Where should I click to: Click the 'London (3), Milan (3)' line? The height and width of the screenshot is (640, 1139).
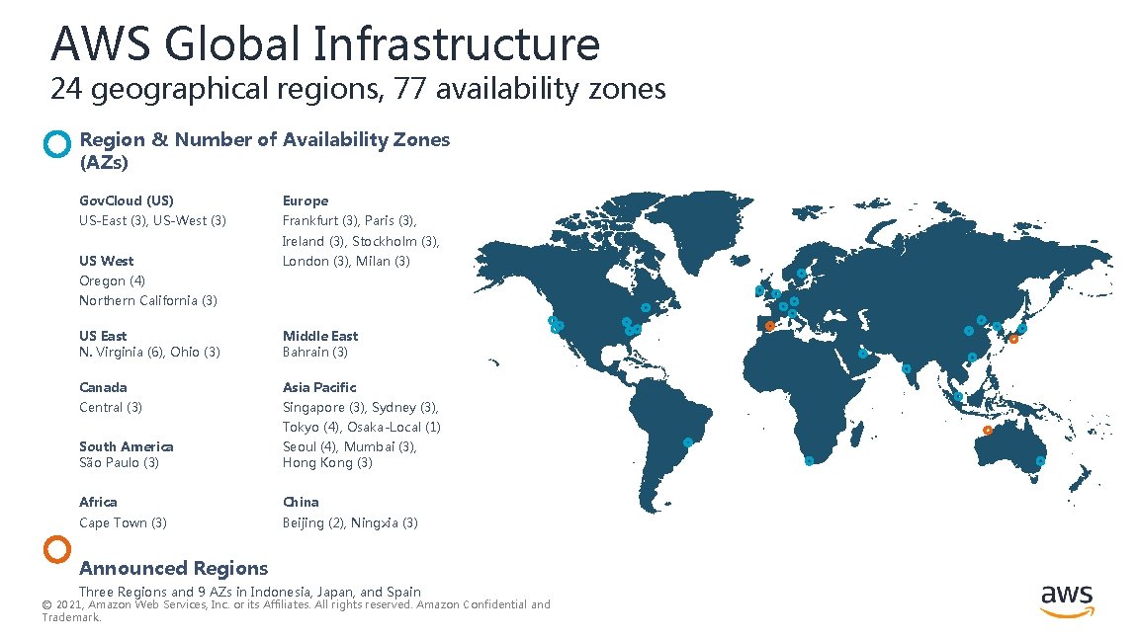click(x=346, y=261)
